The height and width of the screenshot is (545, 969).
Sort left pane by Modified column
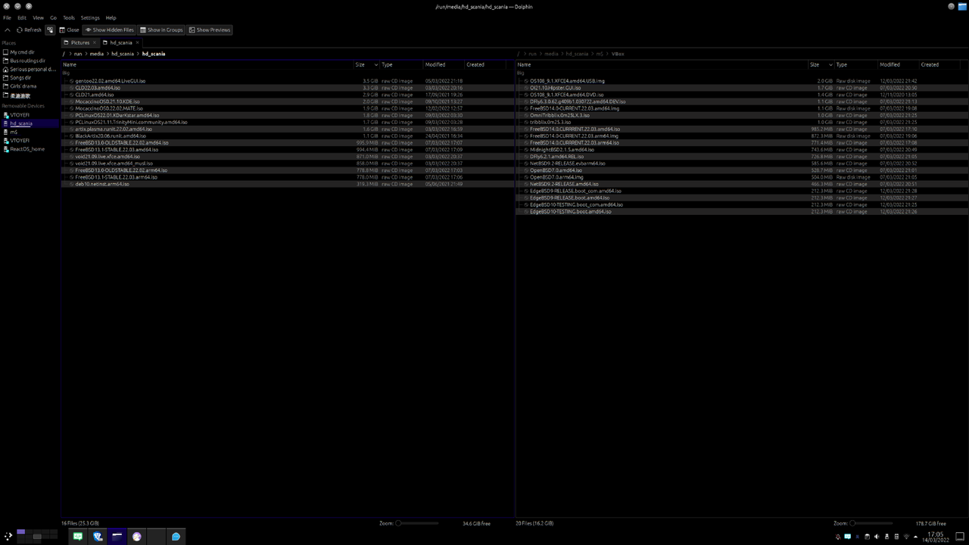tap(444, 64)
